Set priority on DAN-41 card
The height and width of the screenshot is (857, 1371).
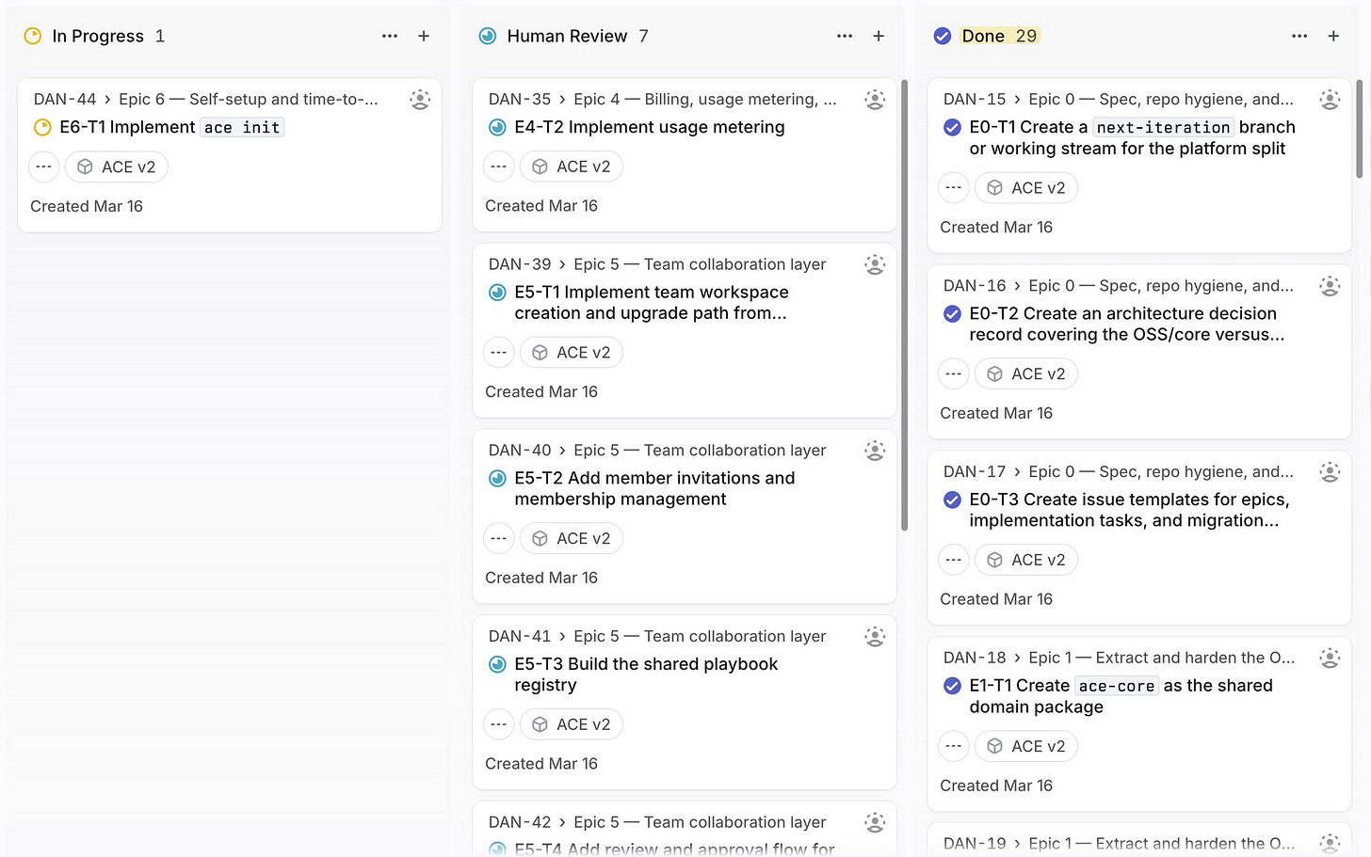pyautogui.click(x=499, y=724)
